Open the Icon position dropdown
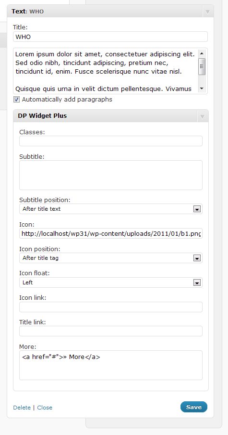Viewport: 228px width, 435px height. click(111, 258)
